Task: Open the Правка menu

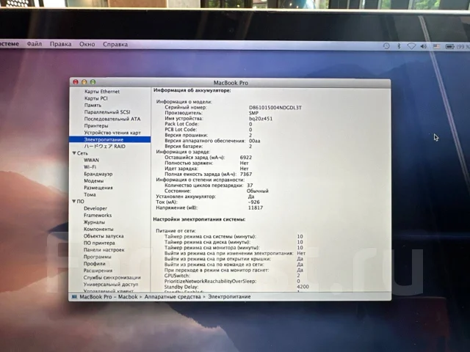Action: (x=60, y=44)
